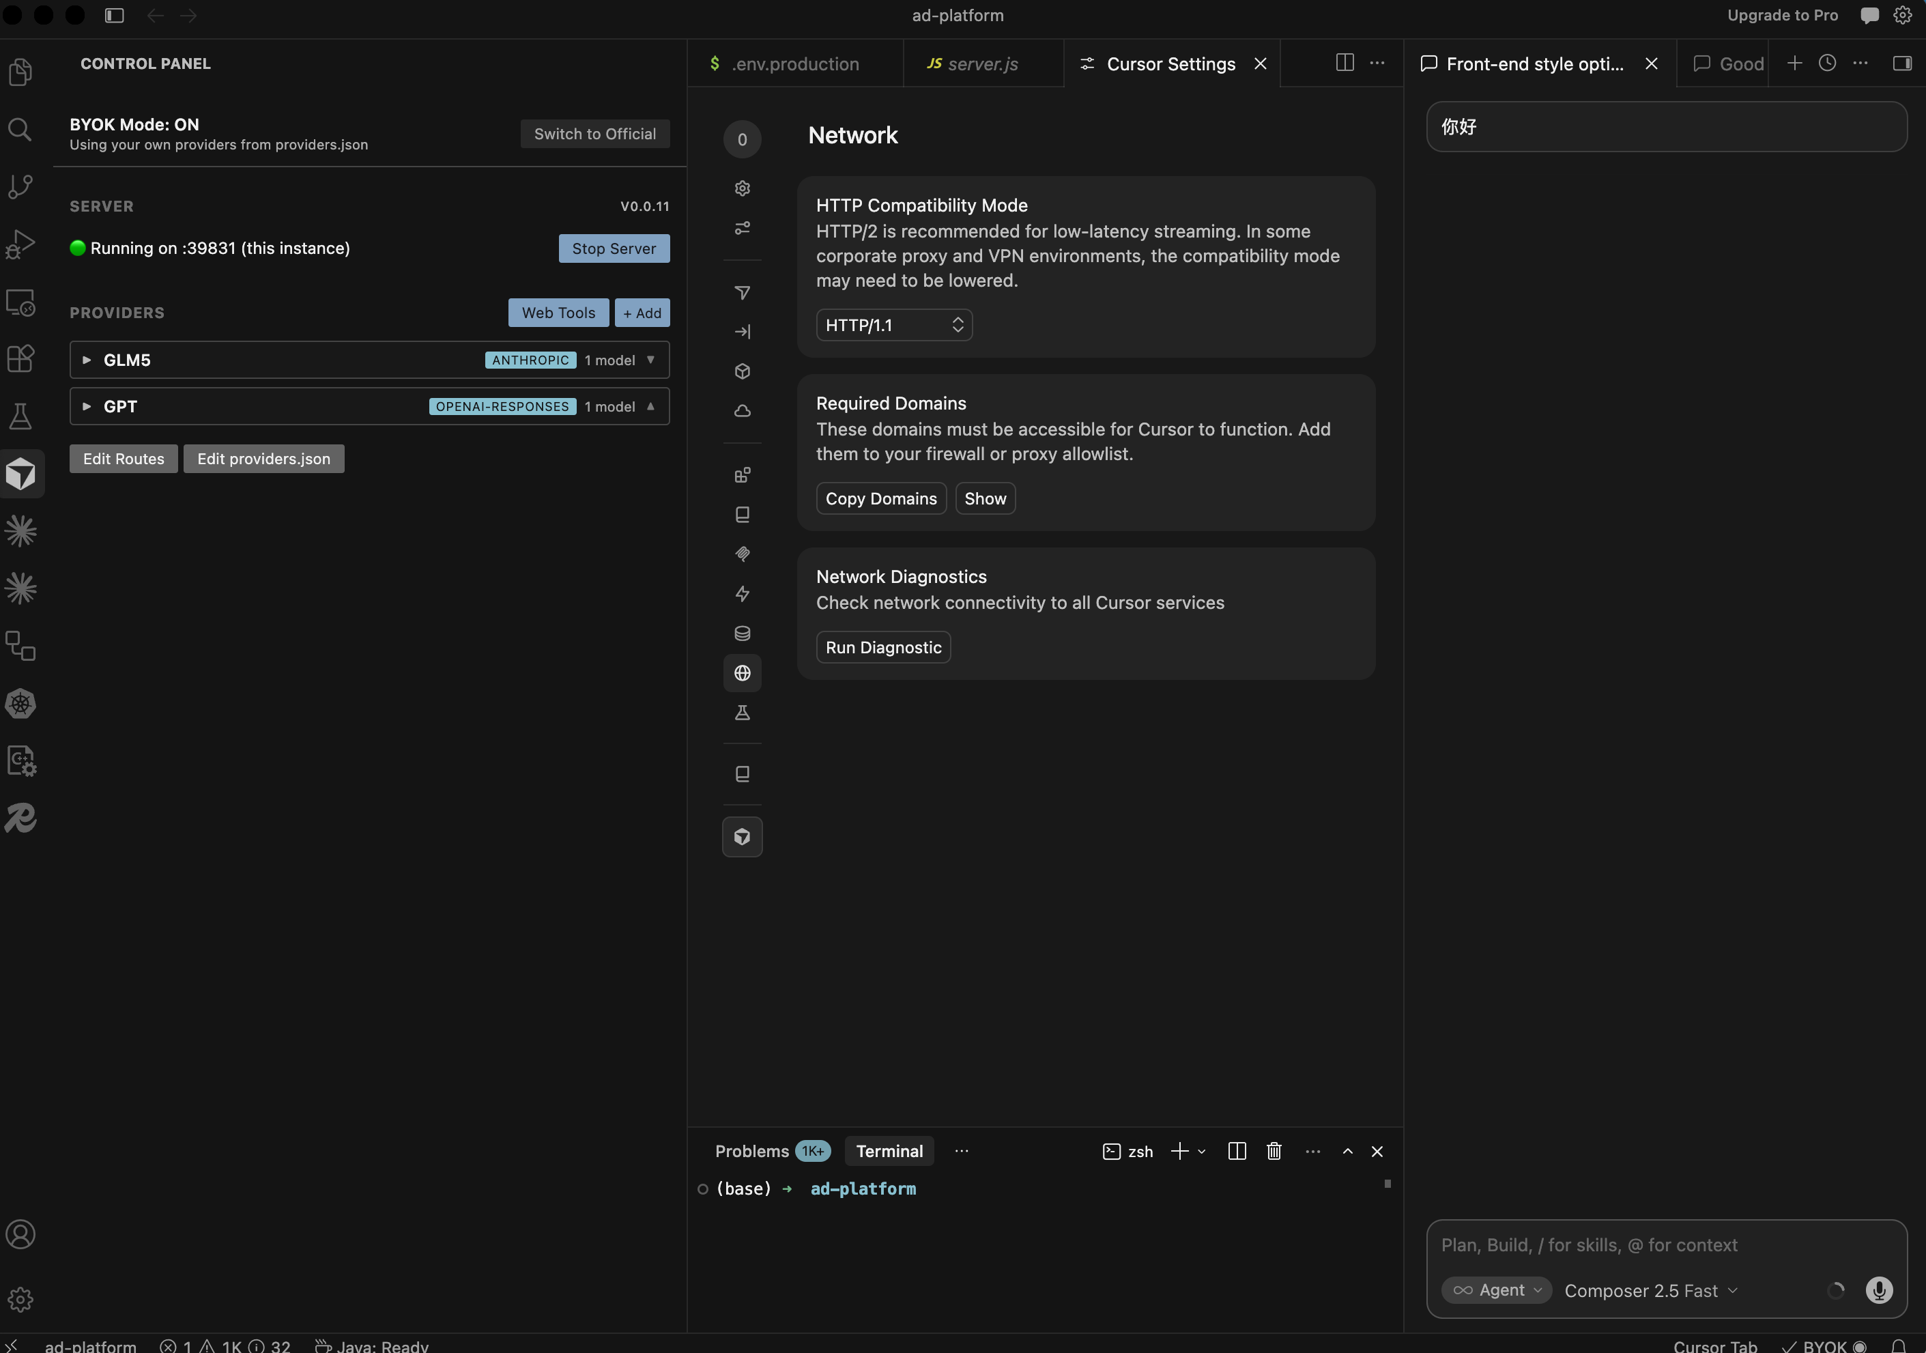Viewport: 1926px width, 1353px height.
Task: Open chat history clock icon
Action: pos(1827,63)
